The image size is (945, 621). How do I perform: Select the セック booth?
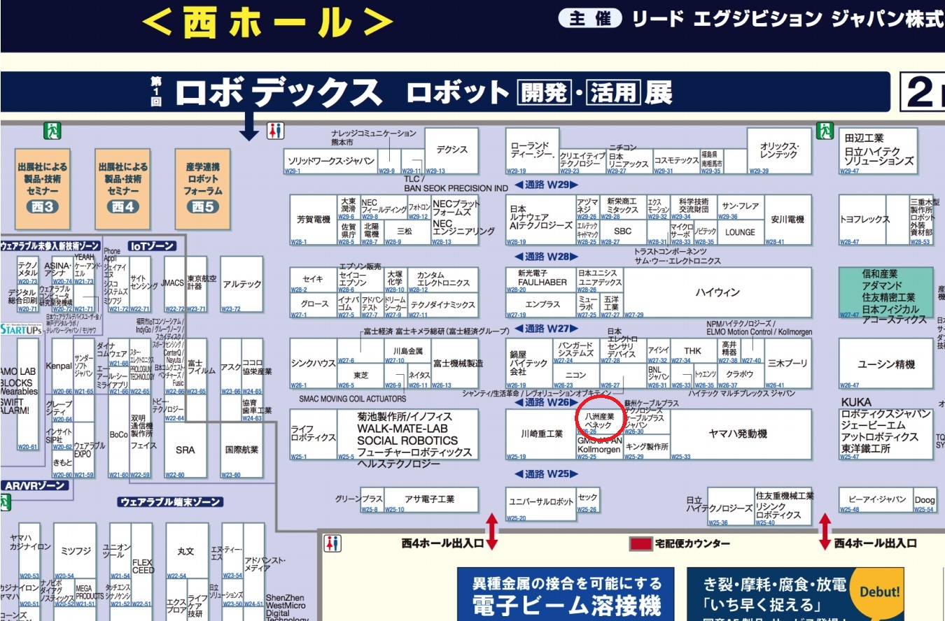[x=588, y=499]
